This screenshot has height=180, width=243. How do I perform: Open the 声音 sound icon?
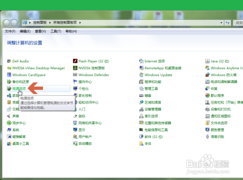point(9,116)
